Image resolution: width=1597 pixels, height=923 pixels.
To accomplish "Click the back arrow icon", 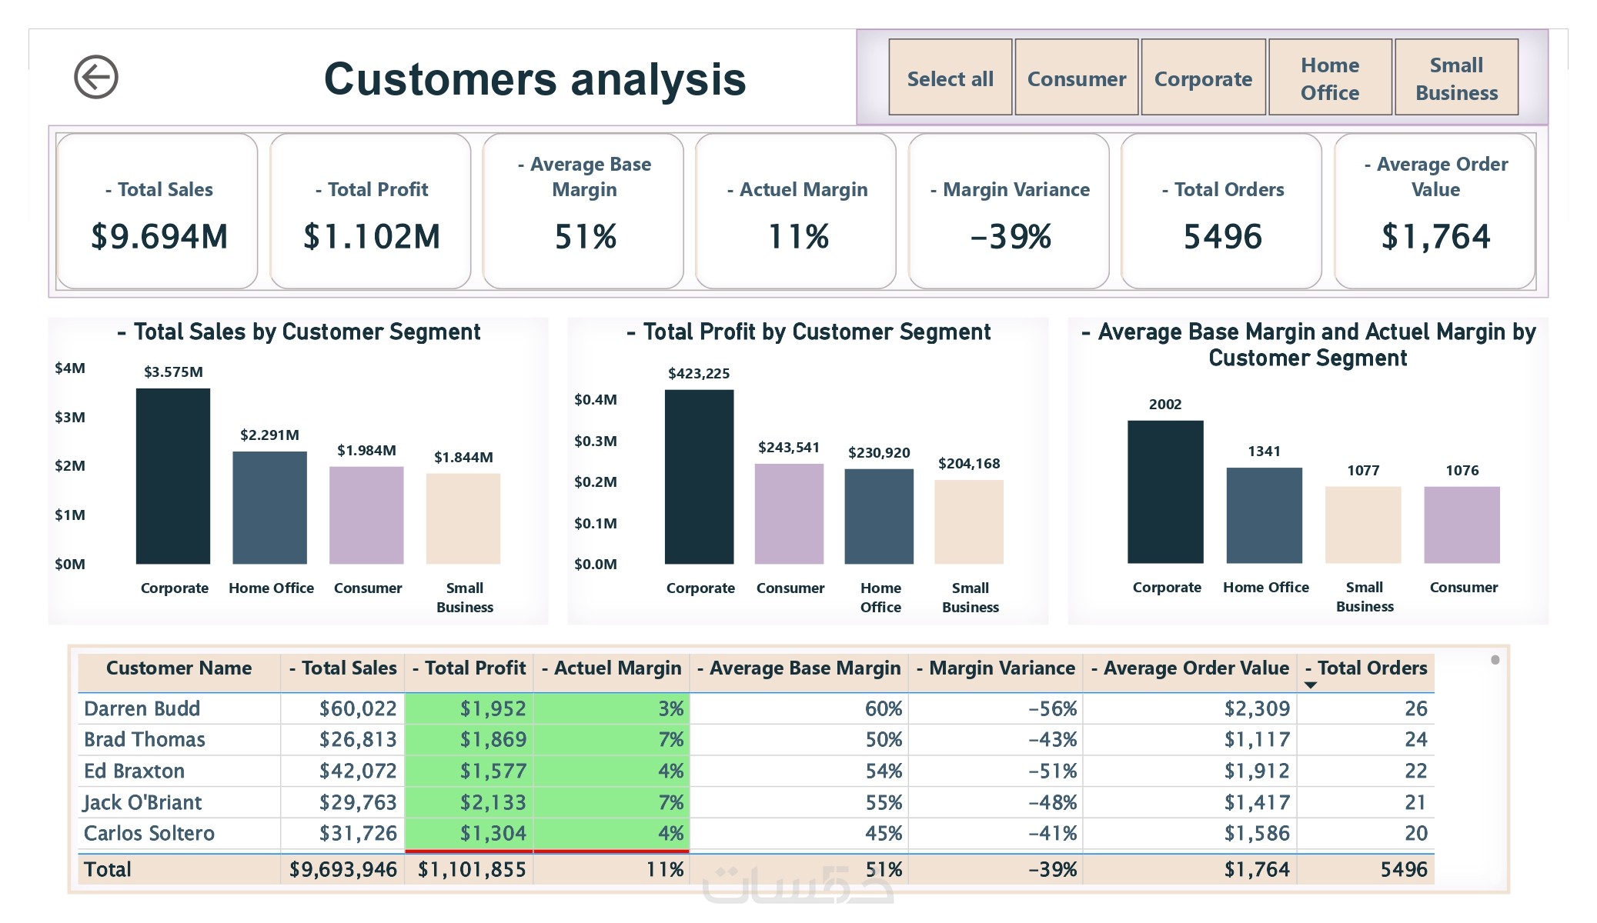I will pyautogui.click(x=96, y=77).
